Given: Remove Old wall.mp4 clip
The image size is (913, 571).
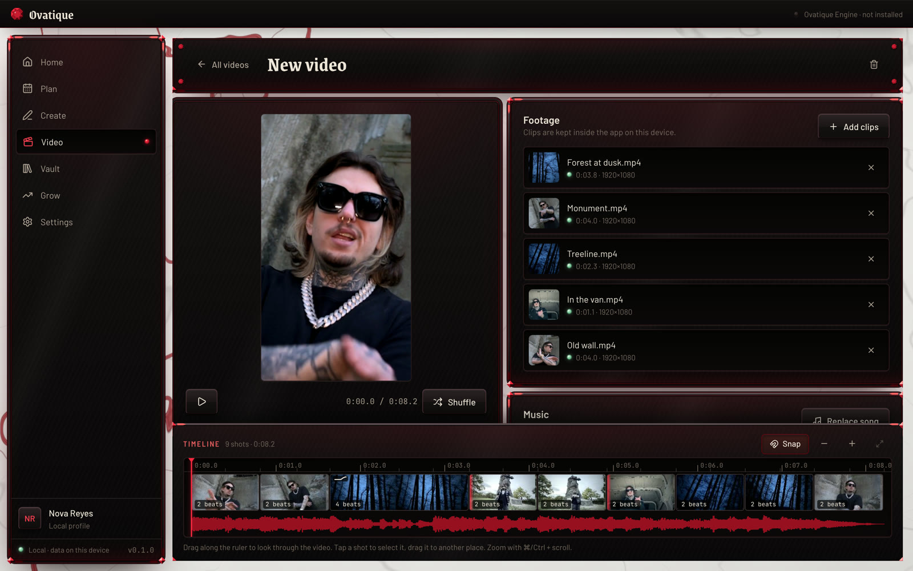Looking at the screenshot, I should click(871, 350).
